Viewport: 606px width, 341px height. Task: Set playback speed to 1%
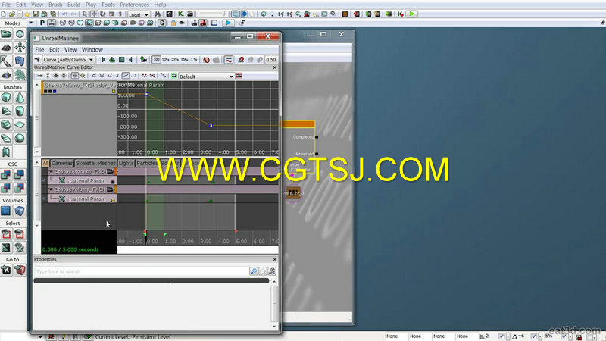pyautogui.click(x=194, y=60)
